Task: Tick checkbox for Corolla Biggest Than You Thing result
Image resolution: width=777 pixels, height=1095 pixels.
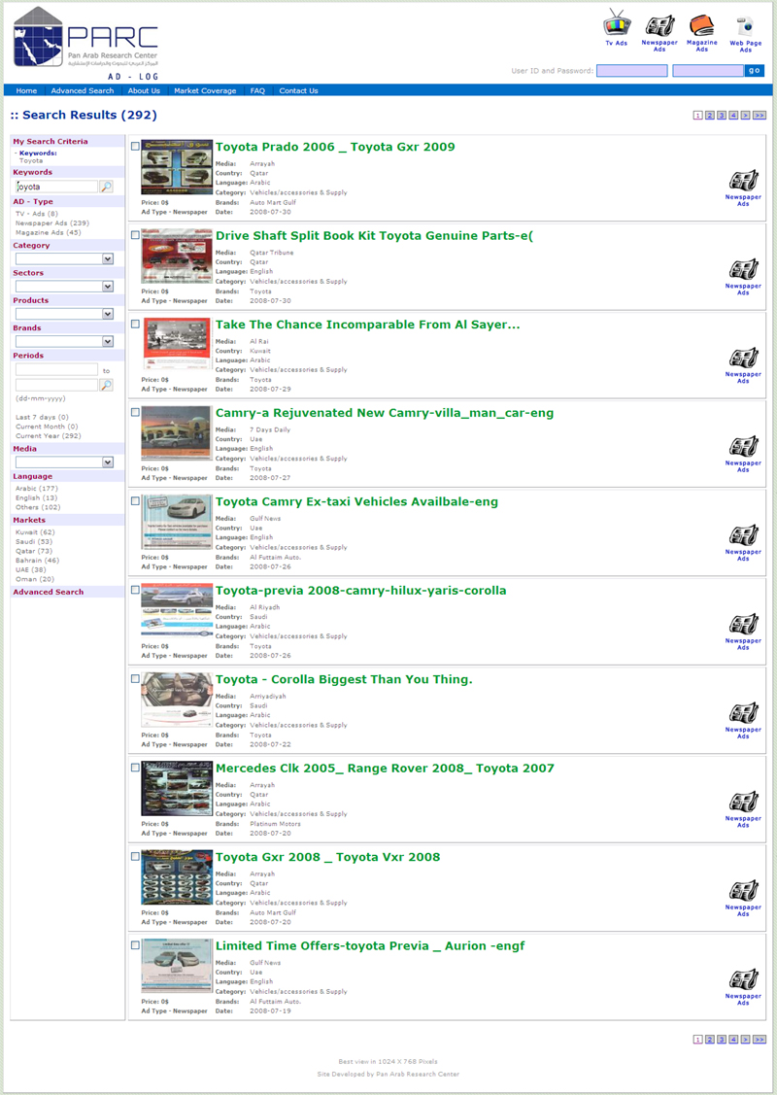Action: 135,679
